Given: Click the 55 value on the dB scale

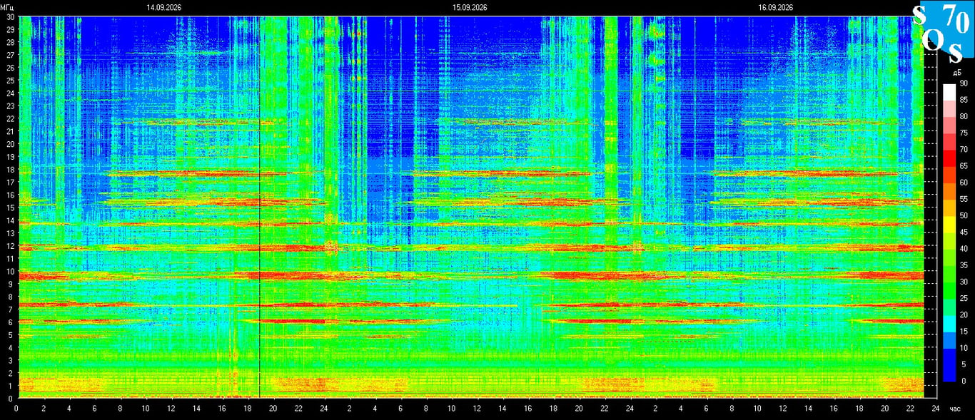Looking at the screenshot, I should pyautogui.click(x=964, y=199).
